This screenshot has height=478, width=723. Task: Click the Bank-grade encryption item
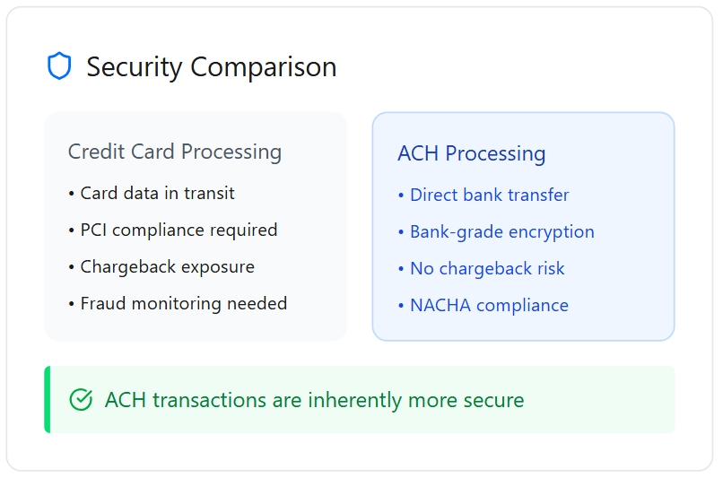click(x=501, y=232)
